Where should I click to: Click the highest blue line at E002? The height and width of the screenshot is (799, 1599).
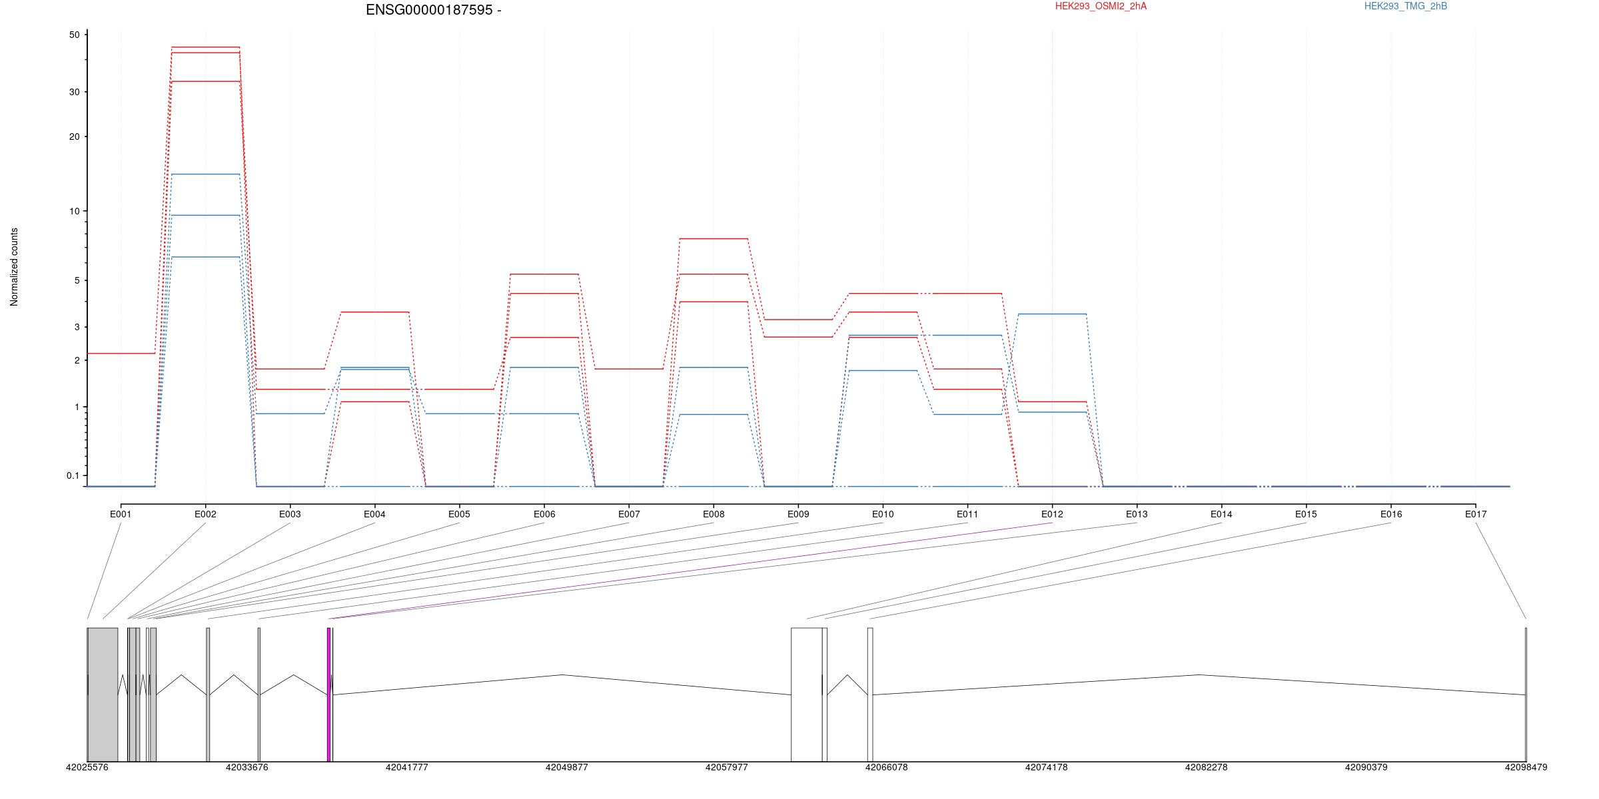(x=205, y=174)
